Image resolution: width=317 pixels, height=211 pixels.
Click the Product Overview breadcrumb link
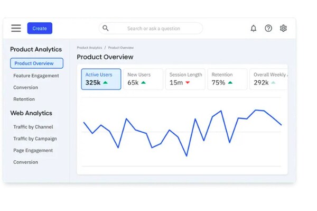coord(121,48)
